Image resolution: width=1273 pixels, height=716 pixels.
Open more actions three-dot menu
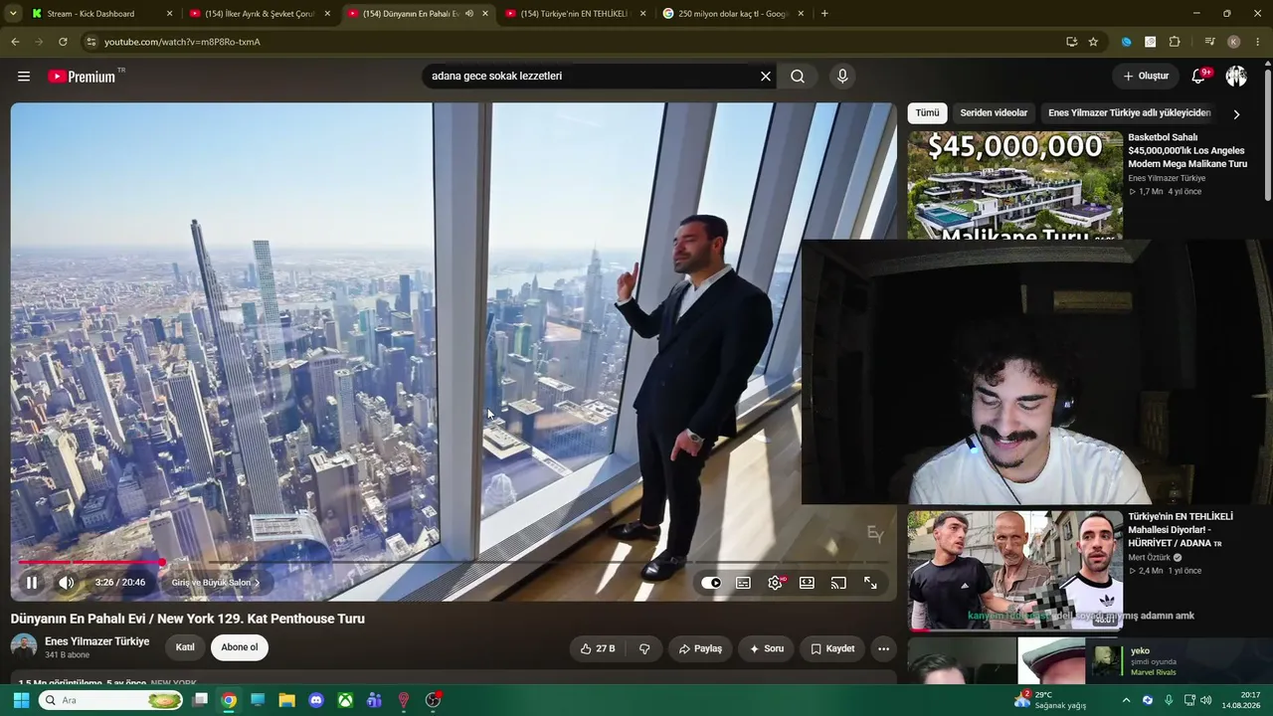click(883, 648)
